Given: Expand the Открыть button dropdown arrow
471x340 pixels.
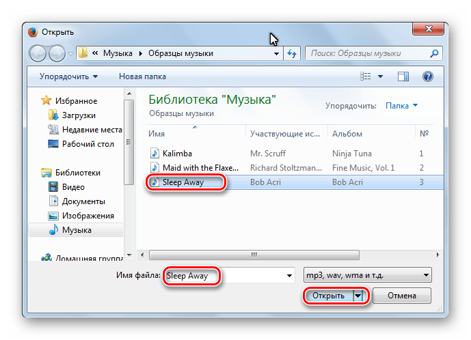Looking at the screenshot, I should coord(358,296).
